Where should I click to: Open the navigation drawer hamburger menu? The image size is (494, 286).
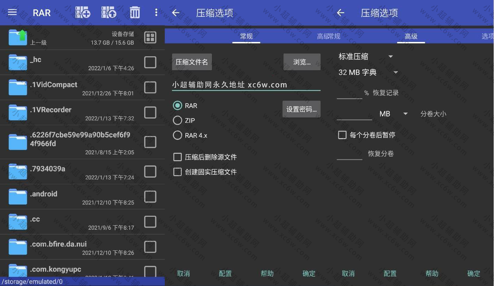click(x=12, y=13)
